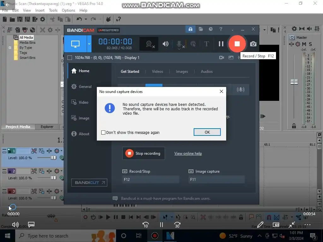Open Bandicam General settings

pyautogui.click(x=81, y=87)
